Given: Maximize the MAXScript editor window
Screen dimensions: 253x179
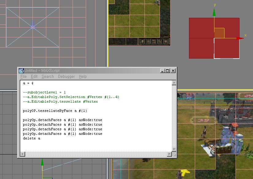Looking at the screenshot, I should (x=168, y=71).
